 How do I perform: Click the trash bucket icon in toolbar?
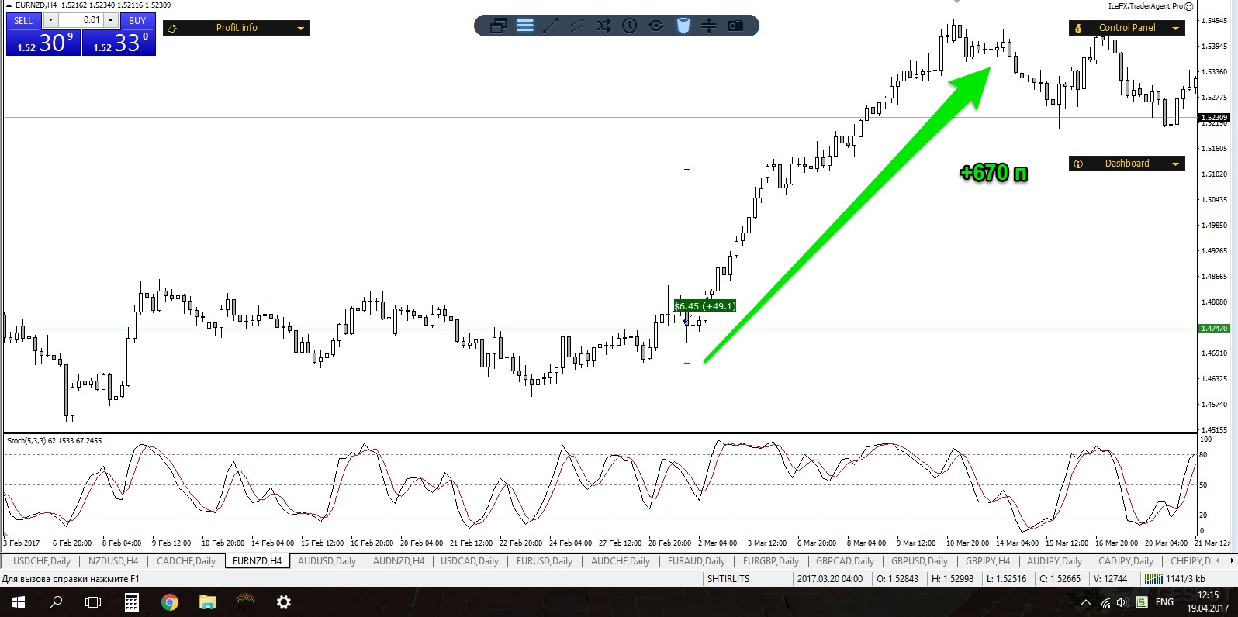click(683, 26)
